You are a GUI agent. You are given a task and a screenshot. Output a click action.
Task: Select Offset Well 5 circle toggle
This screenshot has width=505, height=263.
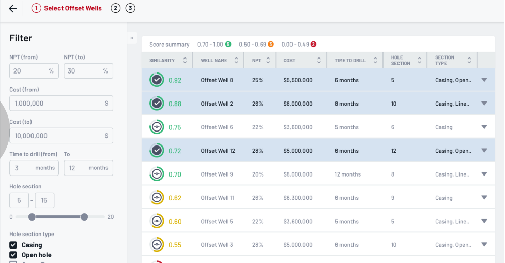coord(157,222)
